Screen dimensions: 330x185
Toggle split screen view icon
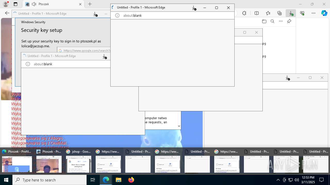[257, 13]
